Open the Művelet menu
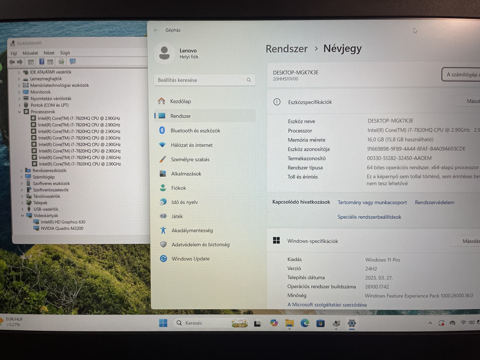 tap(30, 53)
